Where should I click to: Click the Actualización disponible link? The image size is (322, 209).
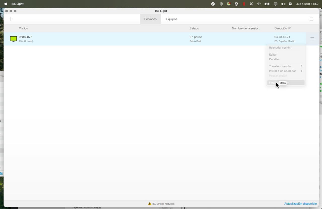(x=300, y=204)
